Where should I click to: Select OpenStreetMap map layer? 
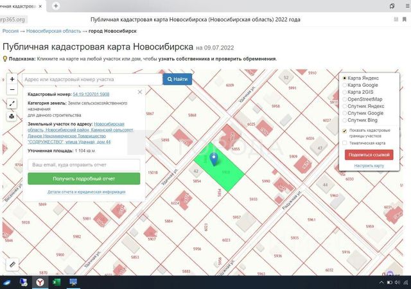click(362, 99)
